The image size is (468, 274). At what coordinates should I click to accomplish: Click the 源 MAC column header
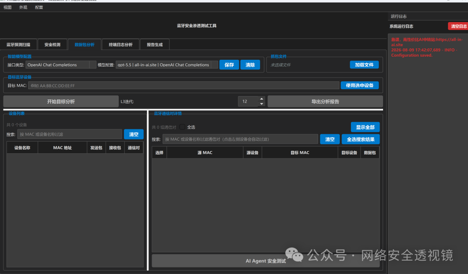[205, 153]
